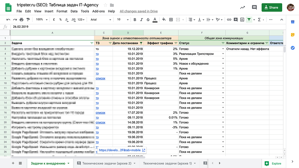Toggle italic text formatting
The width and height of the screenshot is (299, 168).
click(x=142, y=20)
